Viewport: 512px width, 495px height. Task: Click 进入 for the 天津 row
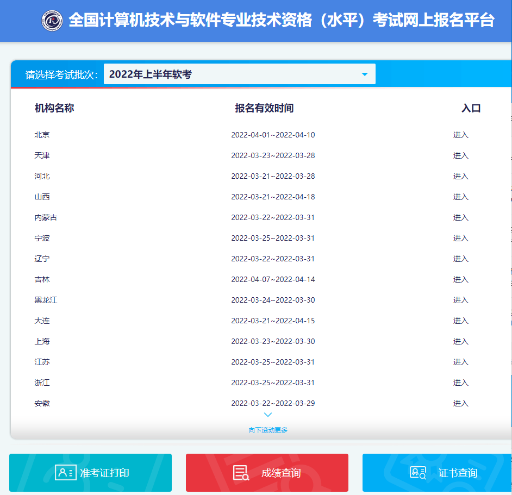tap(460, 156)
